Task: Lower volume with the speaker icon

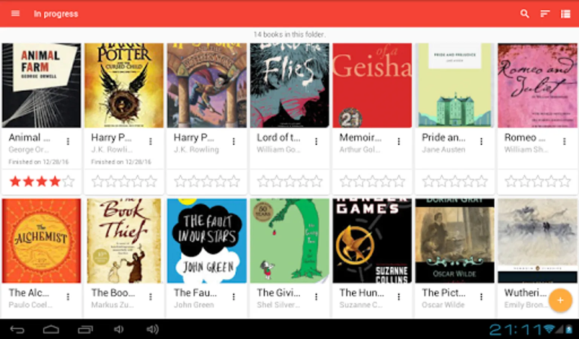Action: coord(119,330)
